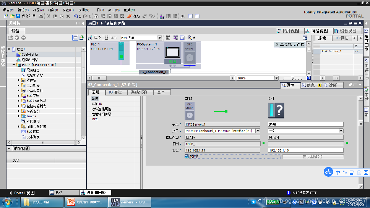Click the OPC Server module in network view
The height and width of the screenshot is (208, 370).
coord(190,54)
